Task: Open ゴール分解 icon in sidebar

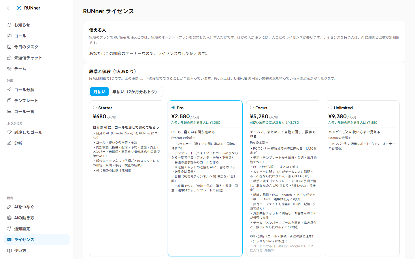Action: (x=9, y=90)
